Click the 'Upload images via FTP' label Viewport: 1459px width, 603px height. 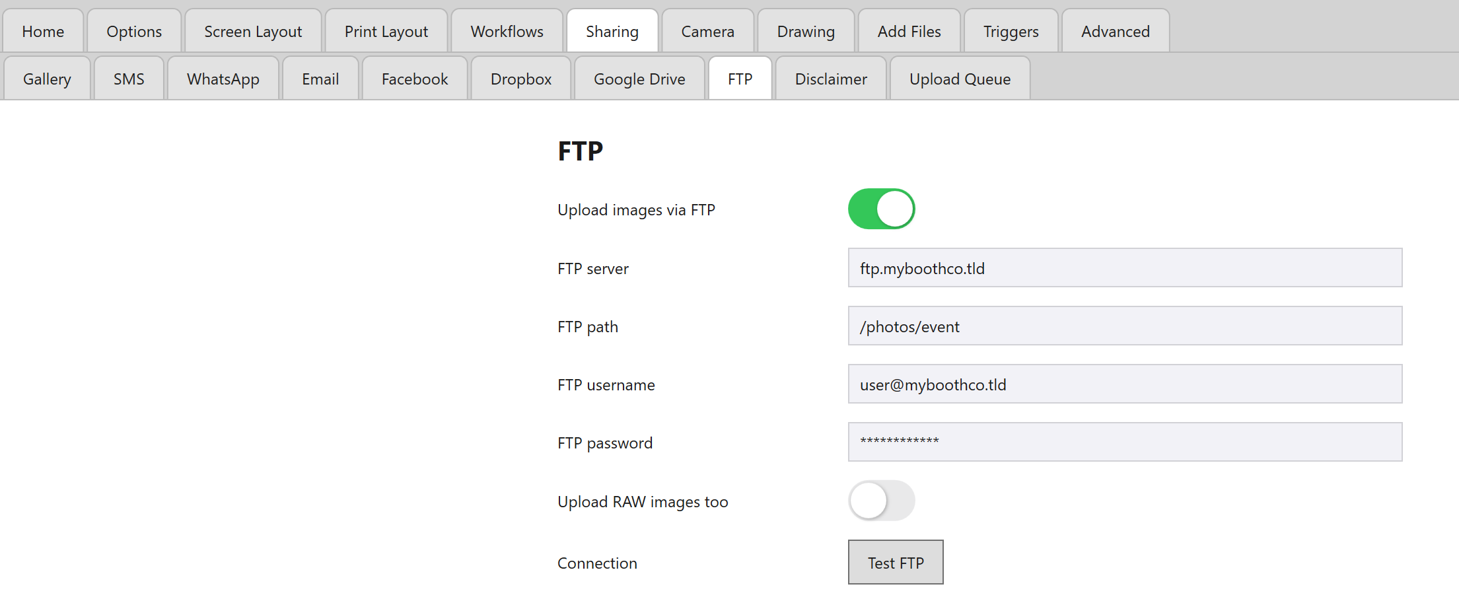(636, 210)
